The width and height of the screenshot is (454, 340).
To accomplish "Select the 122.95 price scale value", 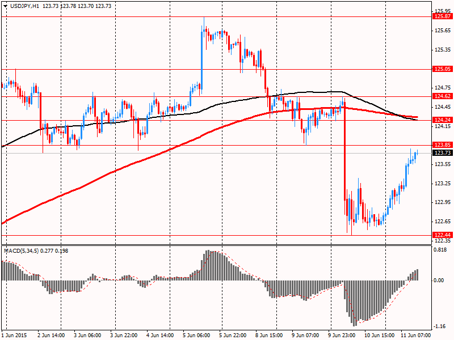I will coord(443,202).
